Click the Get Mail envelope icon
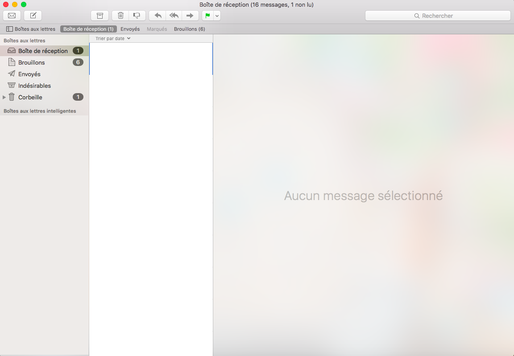 click(12, 16)
